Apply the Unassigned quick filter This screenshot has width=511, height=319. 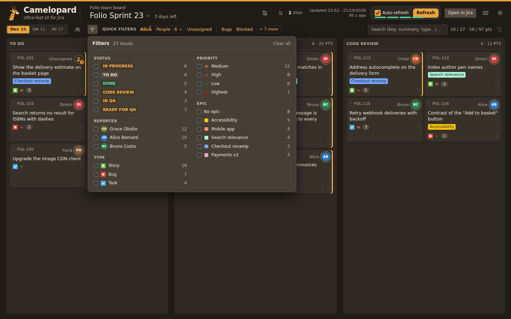tap(199, 29)
